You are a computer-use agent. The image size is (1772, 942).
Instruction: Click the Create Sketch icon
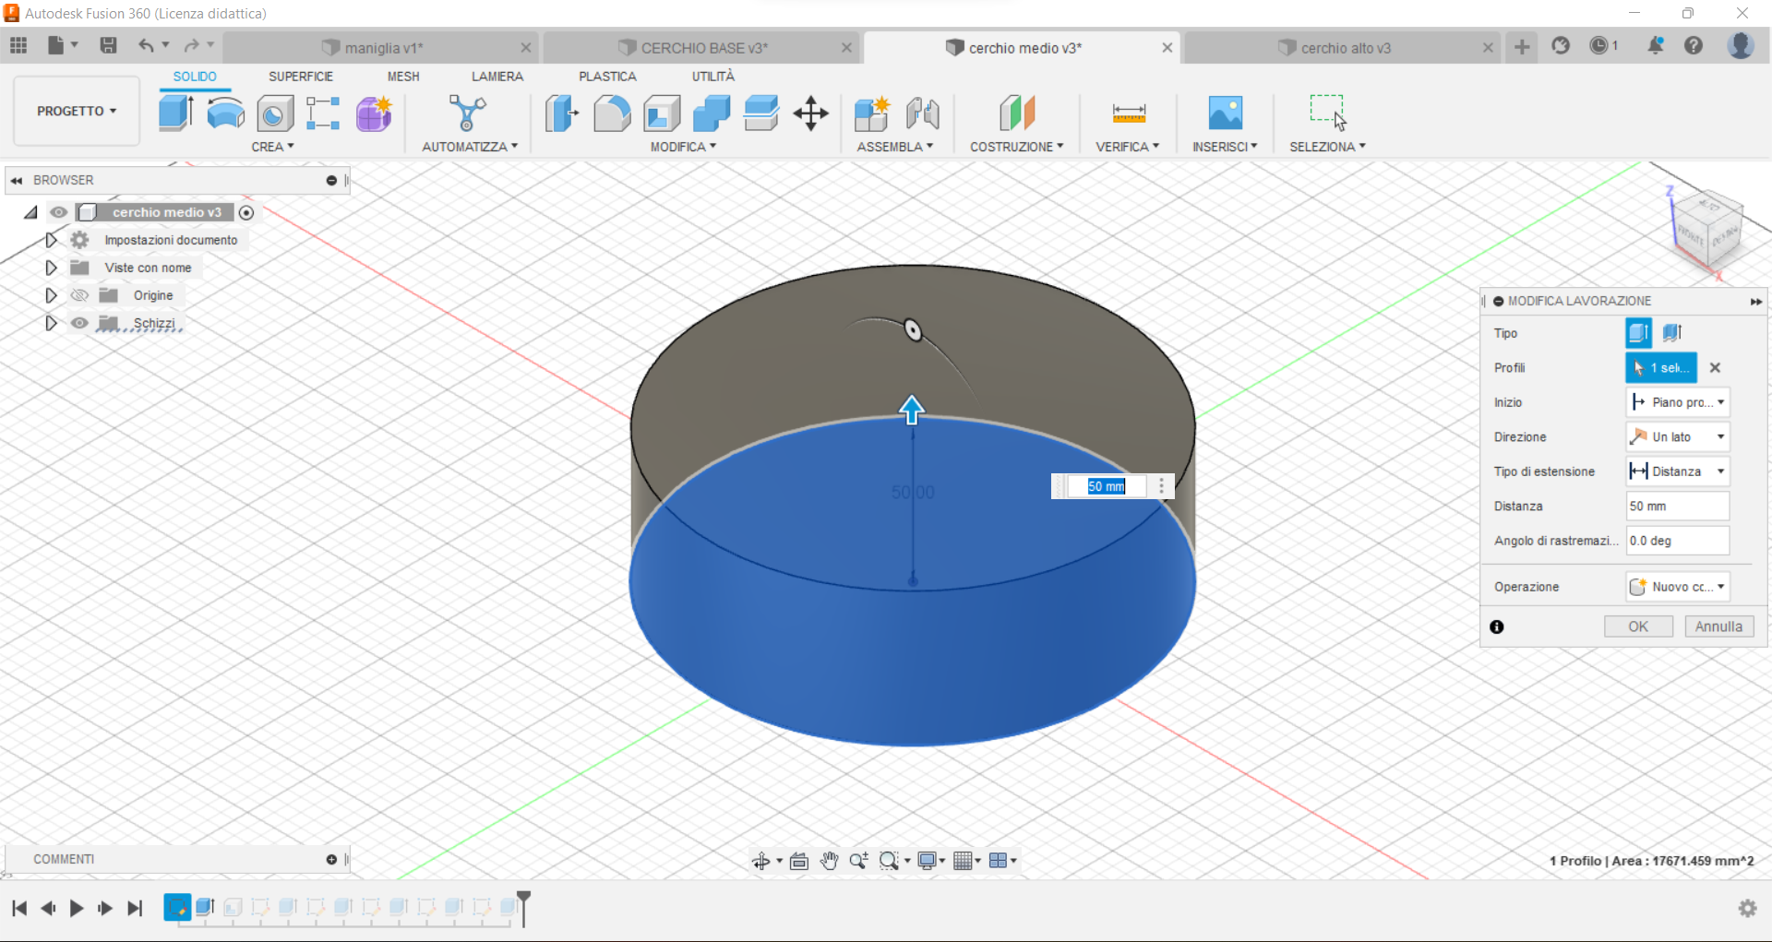pos(323,113)
